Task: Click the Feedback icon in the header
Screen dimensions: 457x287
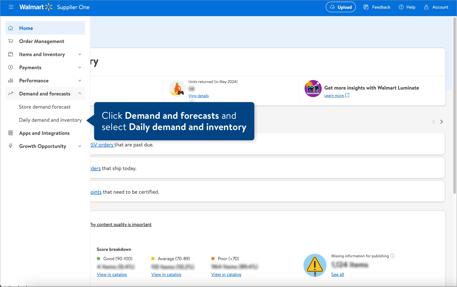Action: point(366,7)
